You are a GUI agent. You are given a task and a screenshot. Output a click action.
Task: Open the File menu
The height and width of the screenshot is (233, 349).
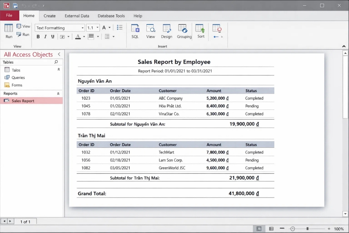(9, 16)
